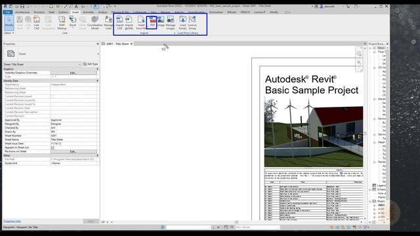Screen dimensions: 420x236
Task: Open the DWF Markup tool
Action: [x=62, y=22]
